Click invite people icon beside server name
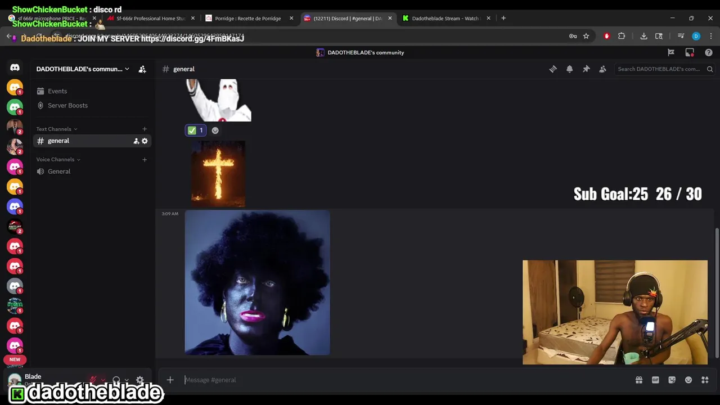Viewport: 720px width, 405px height. pos(142,69)
